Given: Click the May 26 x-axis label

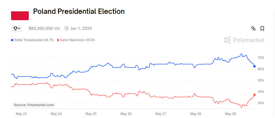Looking at the screenshot, I should [126, 114].
